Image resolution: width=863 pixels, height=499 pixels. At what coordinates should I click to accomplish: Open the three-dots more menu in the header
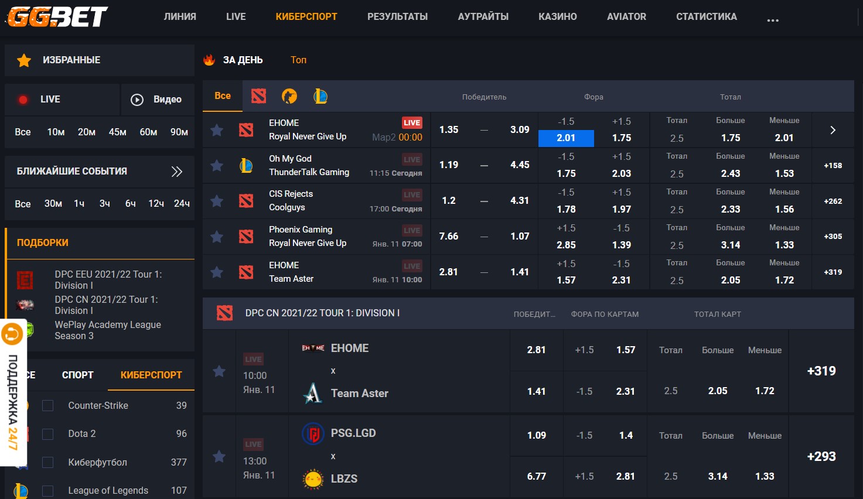point(773,20)
